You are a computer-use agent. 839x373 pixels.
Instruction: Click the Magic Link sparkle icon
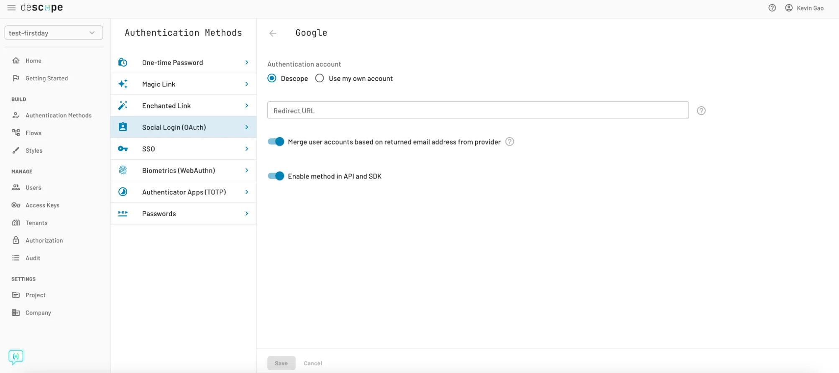coord(123,84)
